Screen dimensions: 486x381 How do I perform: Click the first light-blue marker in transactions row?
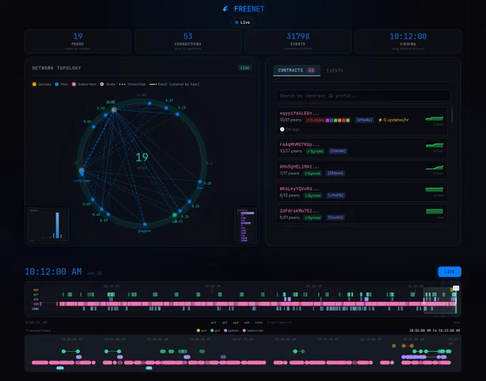click(60, 368)
